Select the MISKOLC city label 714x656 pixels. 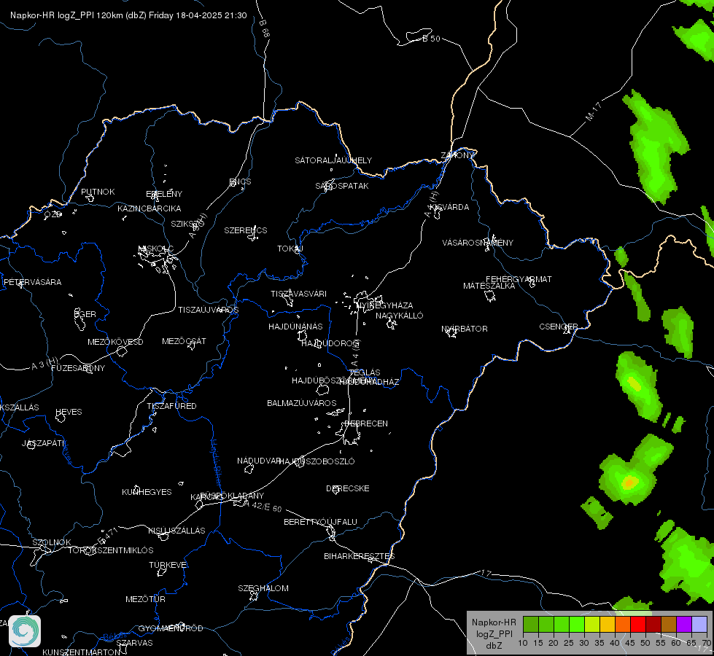click(156, 249)
